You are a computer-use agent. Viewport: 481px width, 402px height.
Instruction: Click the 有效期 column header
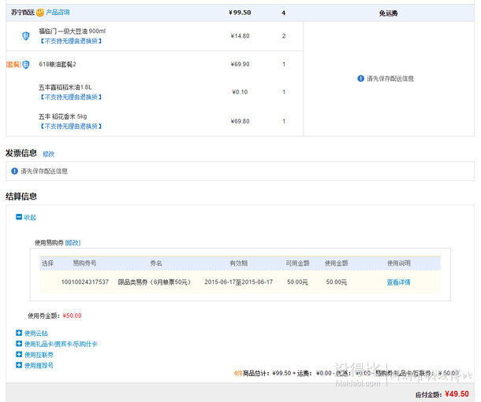coord(239,263)
